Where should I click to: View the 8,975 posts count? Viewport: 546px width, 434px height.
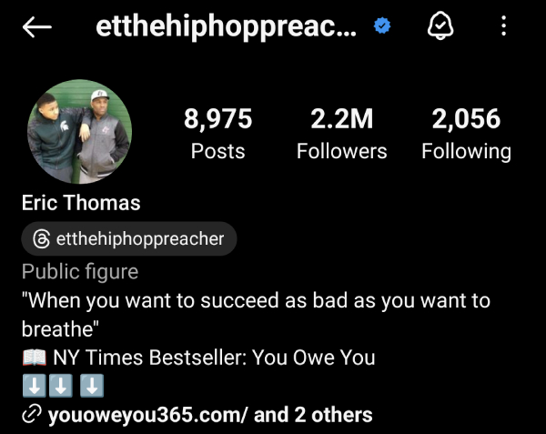tap(218, 134)
